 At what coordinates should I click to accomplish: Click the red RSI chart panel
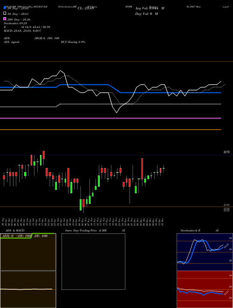[x=205, y=289]
